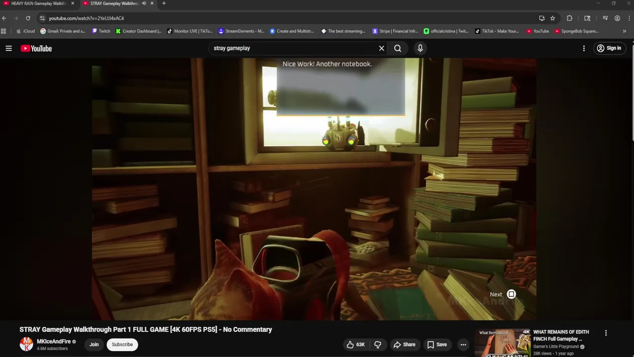Open the SpongeBob Square bookmark
The image size is (634, 357).
pyautogui.click(x=577, y=31)
